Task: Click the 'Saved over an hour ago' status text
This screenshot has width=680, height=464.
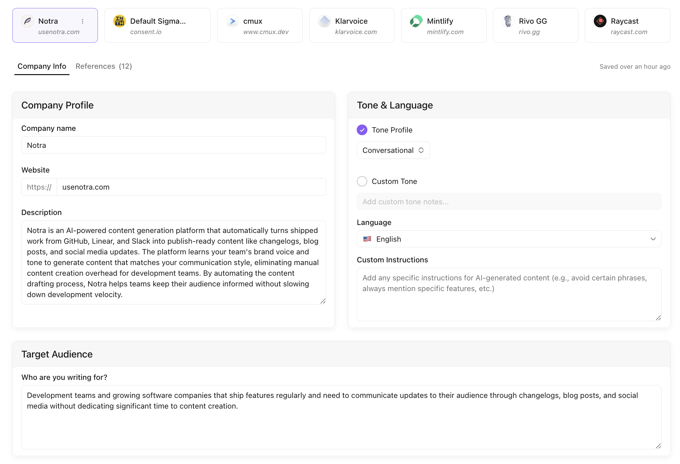Action: (x=635, y=66)
